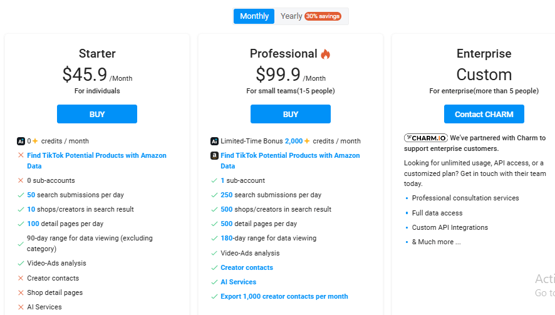This screenshot has width=555, height=315.
Task: Click the red X beside Find TikTok Products
Action: pyautogui.click(x=21, y=155)
